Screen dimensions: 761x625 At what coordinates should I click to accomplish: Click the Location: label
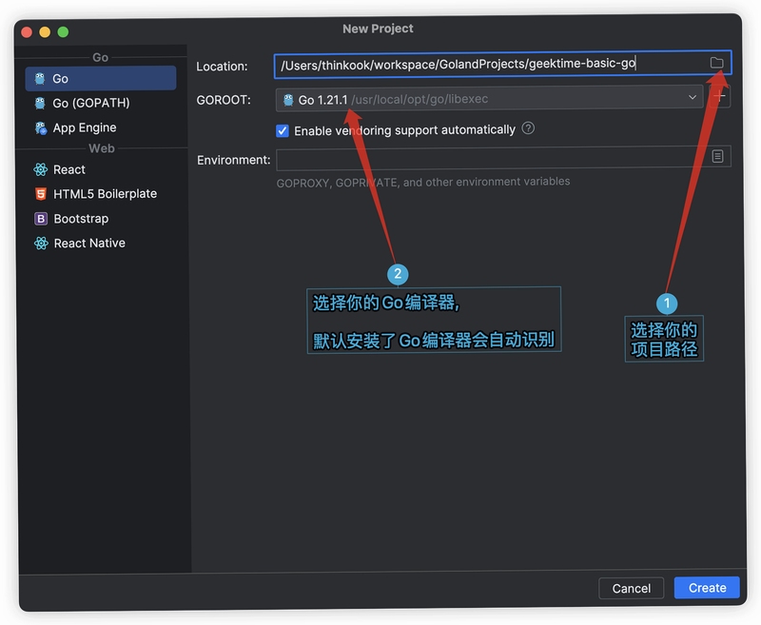coord(222,66)
